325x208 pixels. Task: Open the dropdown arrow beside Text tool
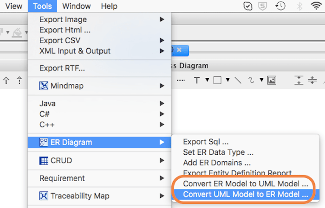coord(207,80)
